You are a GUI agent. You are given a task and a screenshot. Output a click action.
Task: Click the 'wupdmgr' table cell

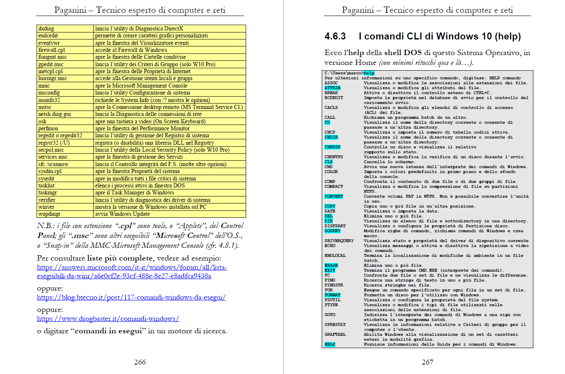[x=65, y=214]
